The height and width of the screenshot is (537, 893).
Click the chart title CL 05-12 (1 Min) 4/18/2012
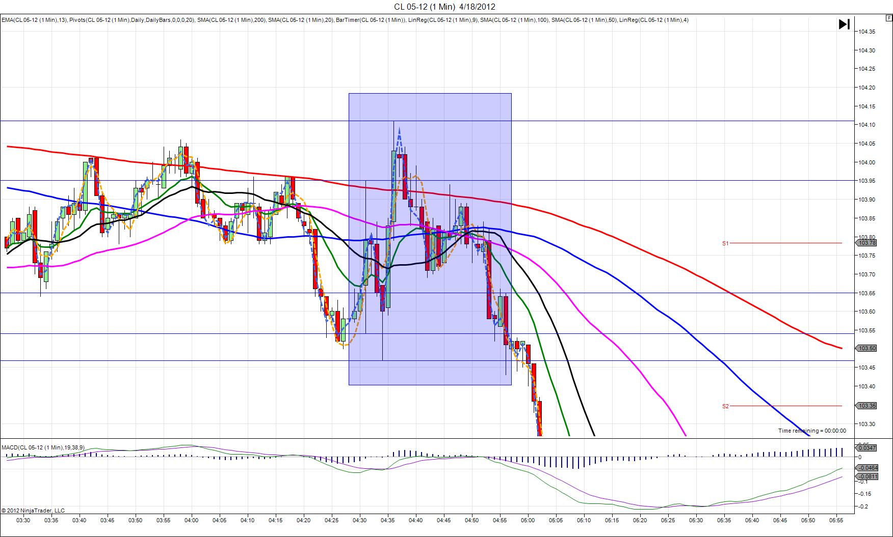(444, 7)
